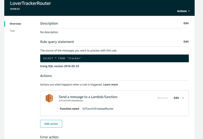Screen dimensions: 203x139
Task: Click the Send a message to a Lambda function heading
Action: 88,97
